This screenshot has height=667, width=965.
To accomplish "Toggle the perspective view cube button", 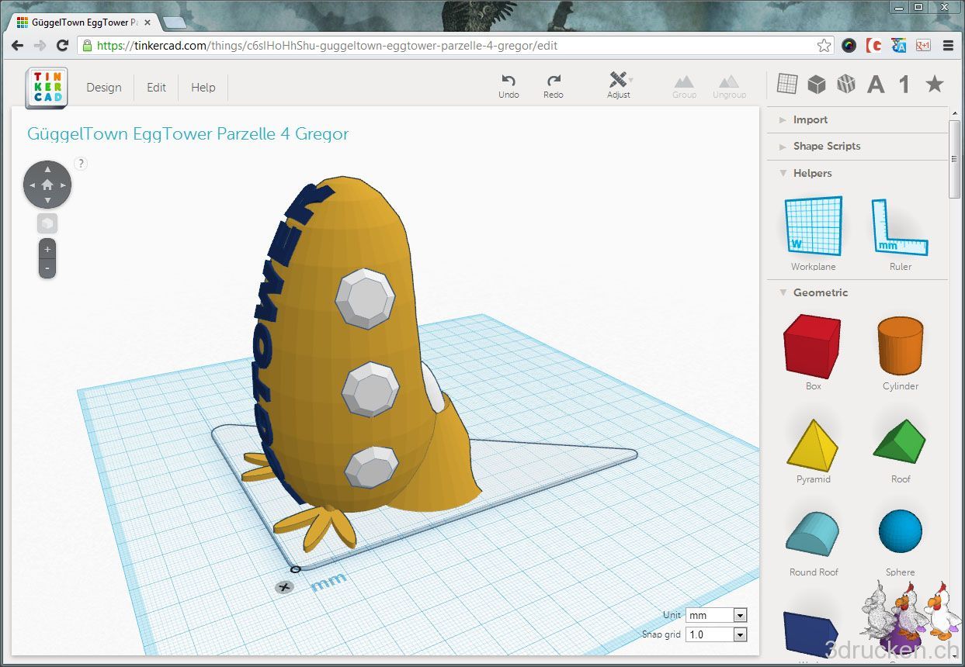I will (47, 223).
